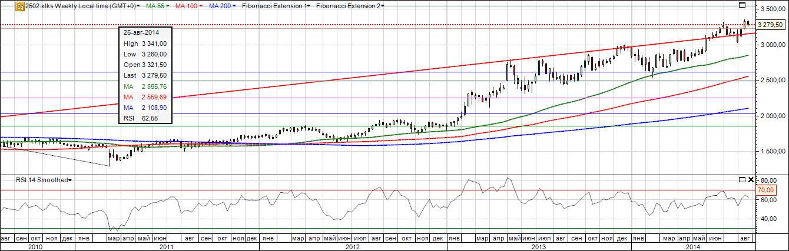Click the 3 500,00 price axis label
Image resolution: width=789 pixels, height=251 pixels.
point(774,9)
